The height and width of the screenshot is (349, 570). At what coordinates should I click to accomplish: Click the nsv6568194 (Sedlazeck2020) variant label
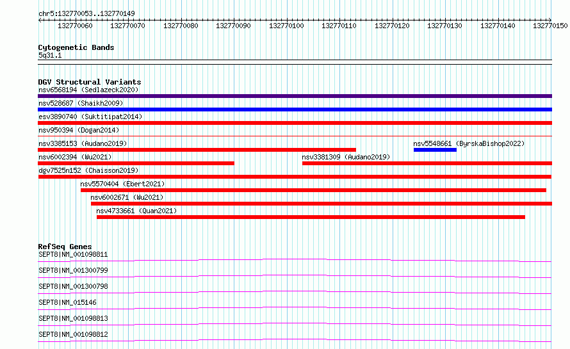click(x=88, y=90)
